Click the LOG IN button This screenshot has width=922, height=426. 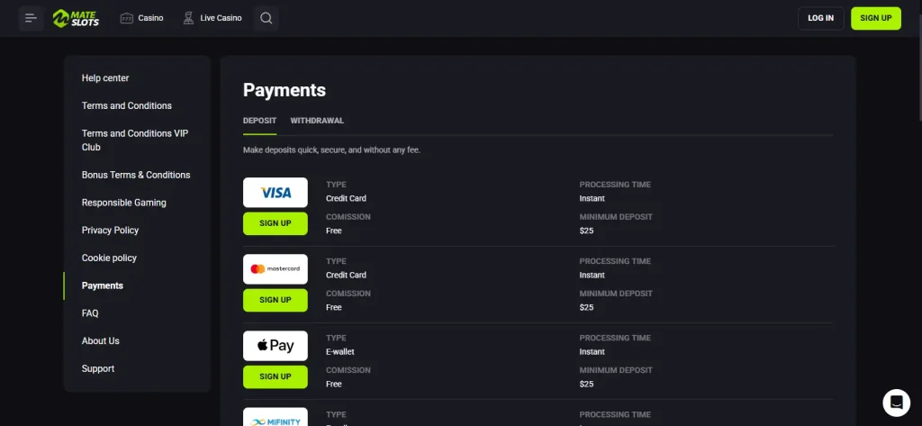pos(821,18)
